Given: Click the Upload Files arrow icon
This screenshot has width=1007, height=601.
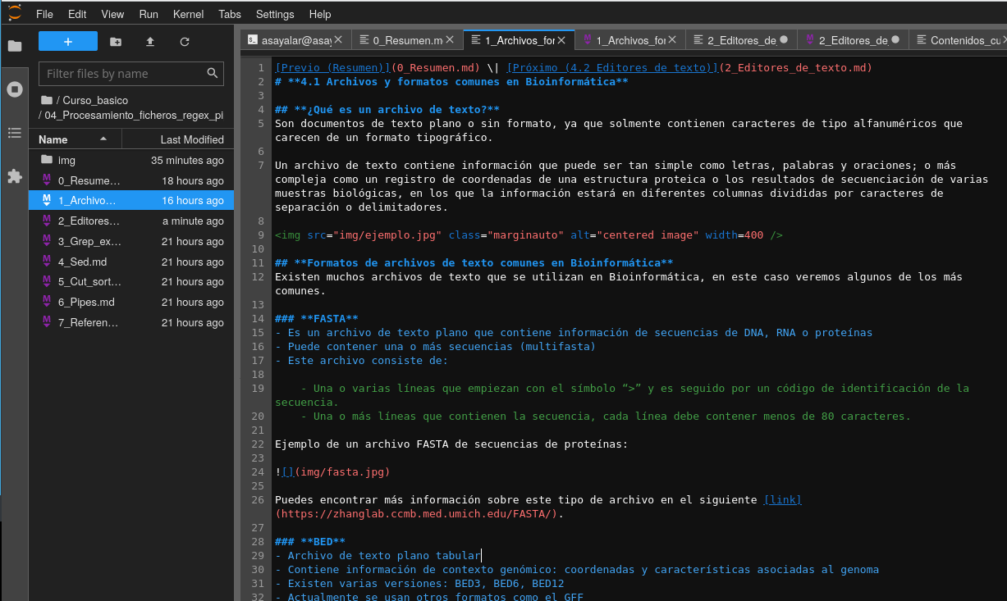Looking at the screenshot, I should (x=150, y=41).
